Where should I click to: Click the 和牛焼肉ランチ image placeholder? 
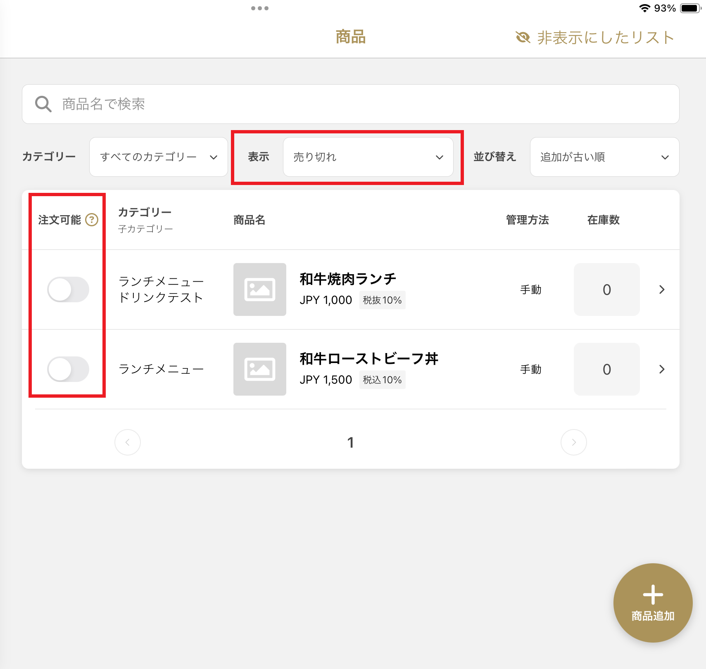pyautogui.click(x=259, y=289)
